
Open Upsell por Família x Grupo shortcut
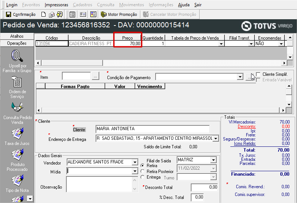coord(17,61)
